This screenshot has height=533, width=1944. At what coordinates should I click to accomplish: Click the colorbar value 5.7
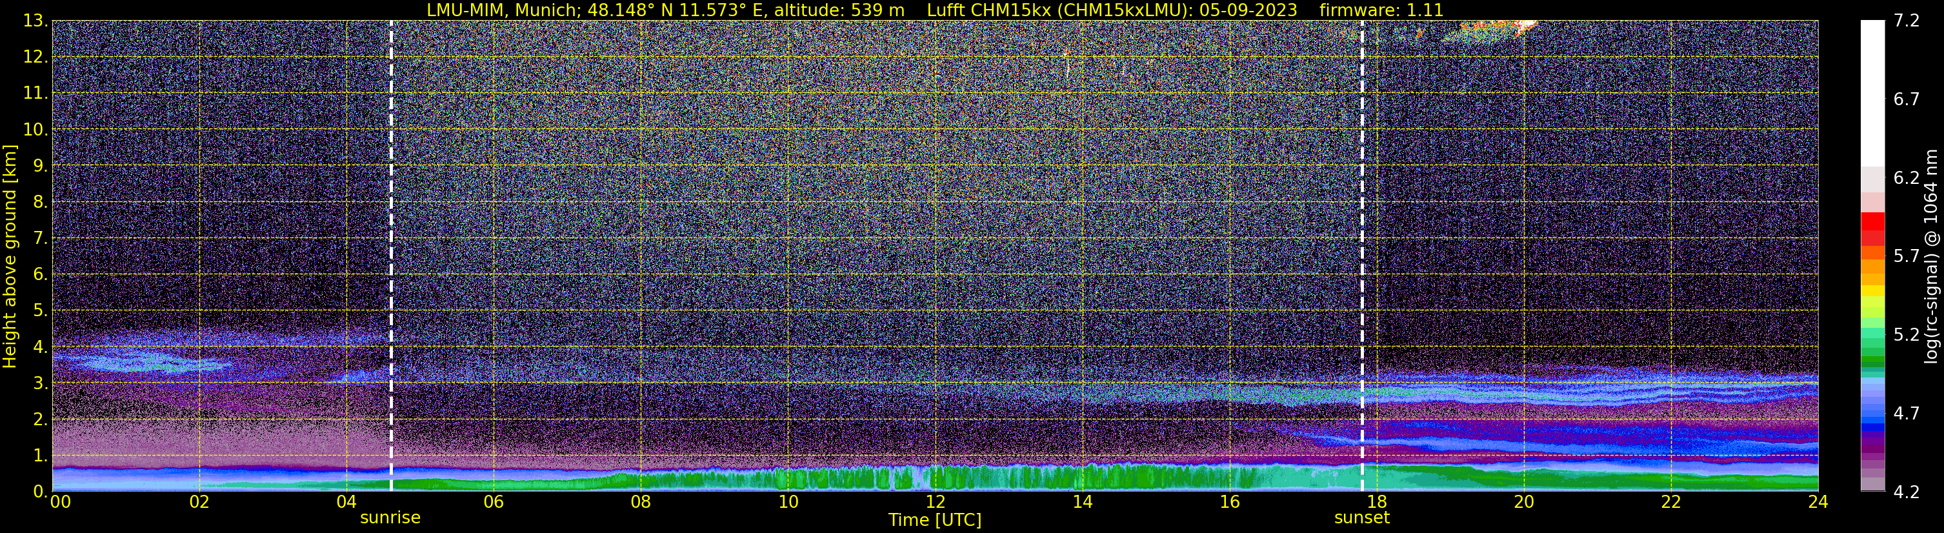coord(1907,257)
